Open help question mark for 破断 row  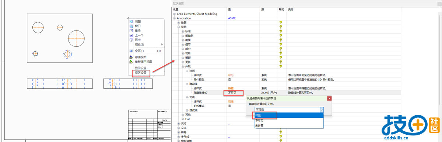281,58
